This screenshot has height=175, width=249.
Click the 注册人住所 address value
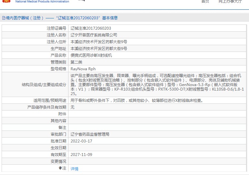pyautogui.click(x=99, y=42)
